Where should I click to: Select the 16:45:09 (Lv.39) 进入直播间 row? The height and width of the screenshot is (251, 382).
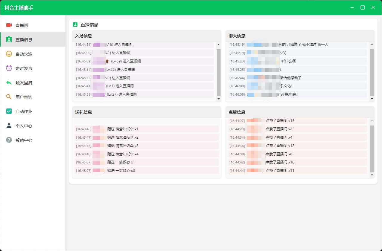pos(144,61)
